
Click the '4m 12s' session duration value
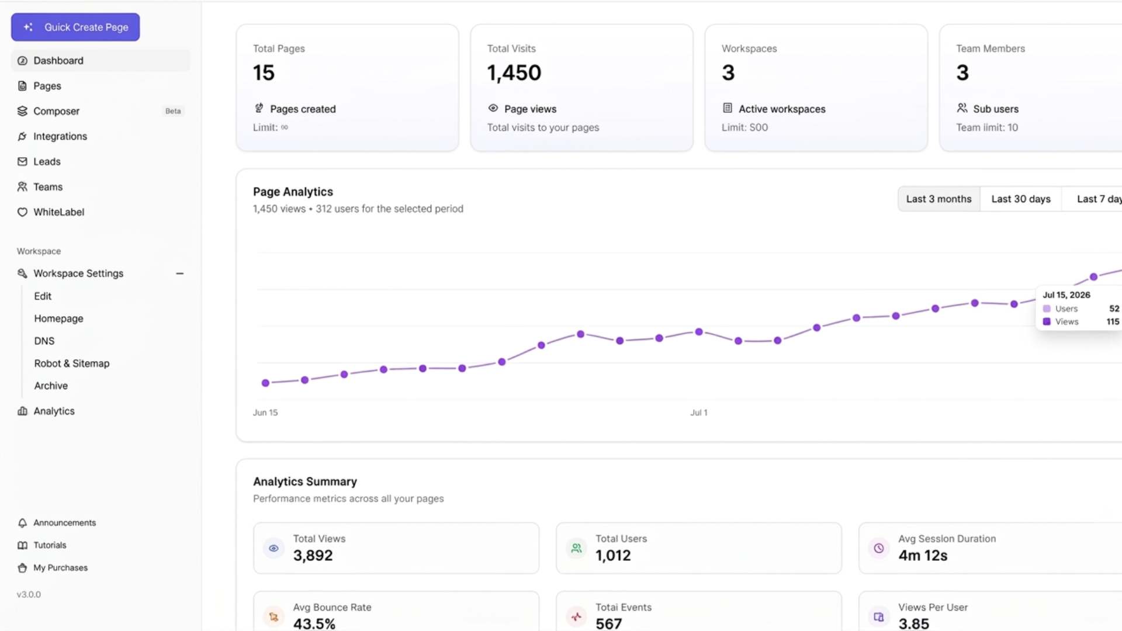pyautogui.click(x=923, y=556)
